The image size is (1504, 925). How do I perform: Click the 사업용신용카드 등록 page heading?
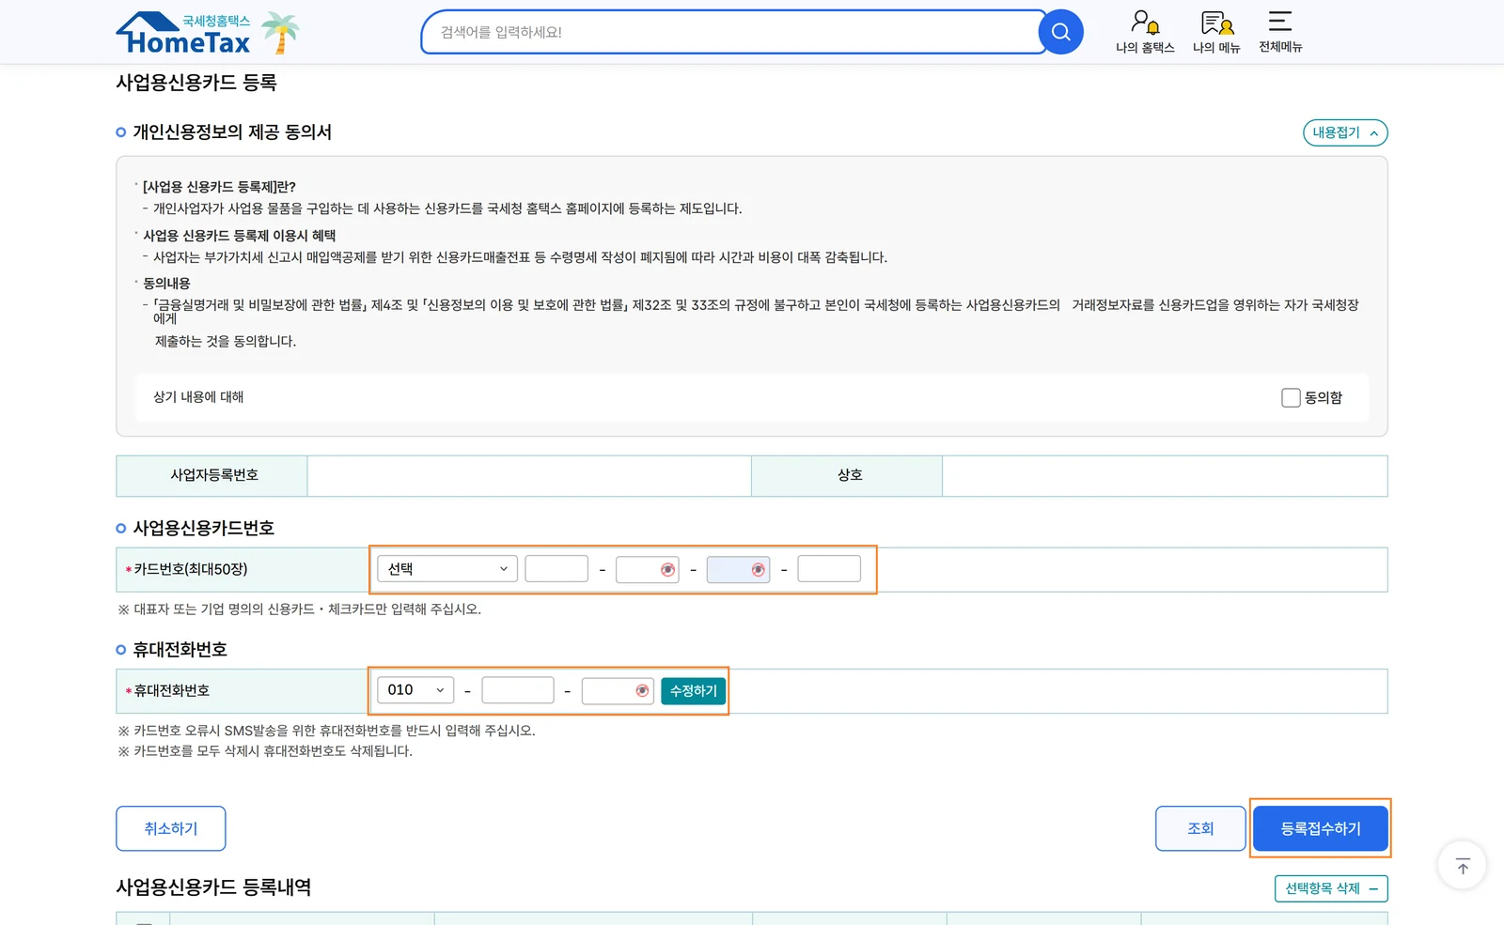tap(196, 83)
